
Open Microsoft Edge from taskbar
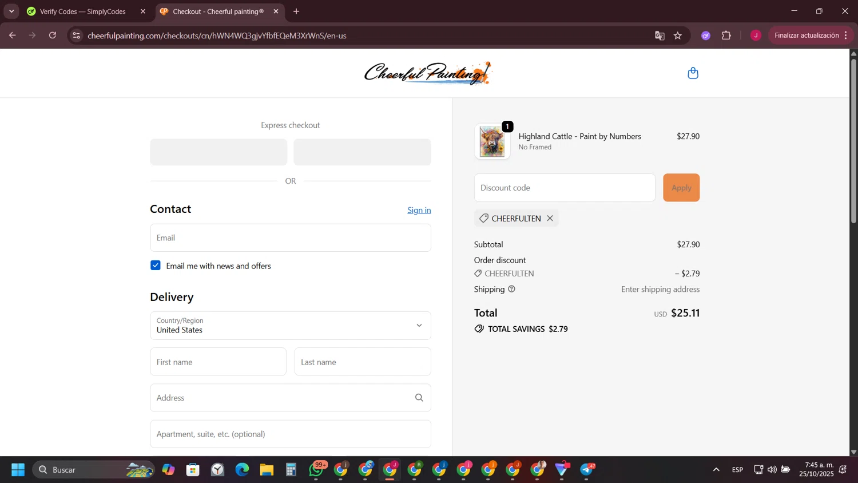pos(242,470)
